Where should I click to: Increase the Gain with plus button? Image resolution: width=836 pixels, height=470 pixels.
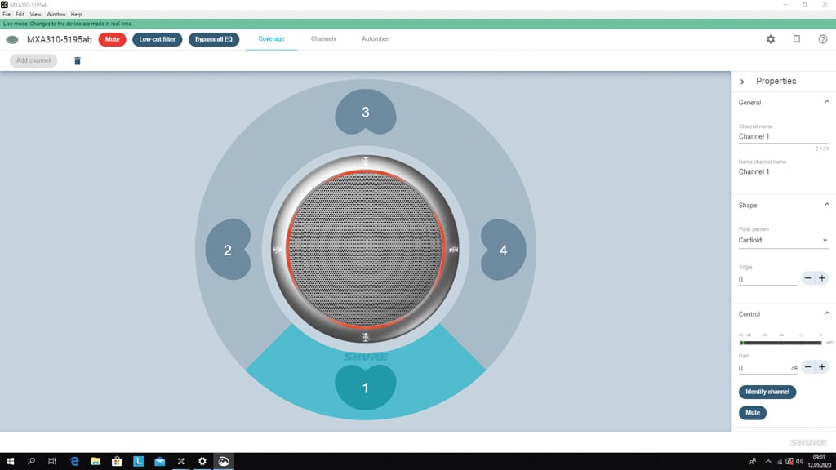coord(822,367)
